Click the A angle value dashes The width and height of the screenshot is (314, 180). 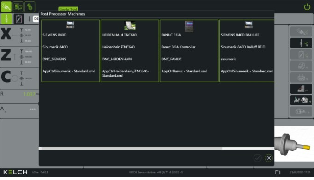[32, 109]
